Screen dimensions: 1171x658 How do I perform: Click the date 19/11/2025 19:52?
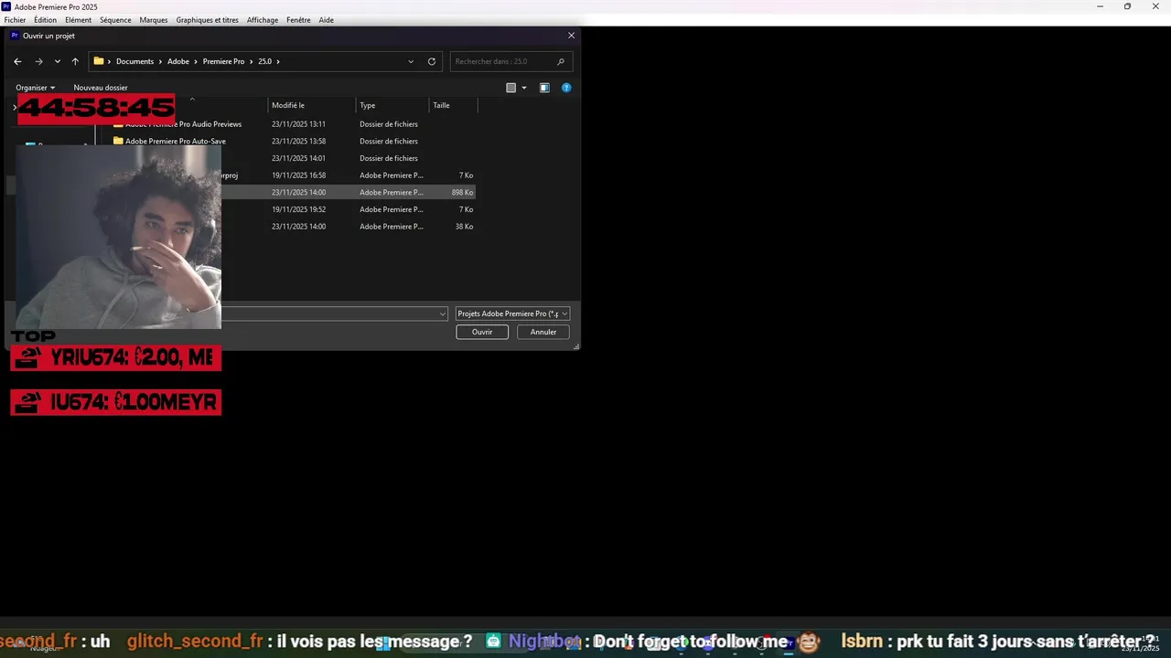click(298, 209)
